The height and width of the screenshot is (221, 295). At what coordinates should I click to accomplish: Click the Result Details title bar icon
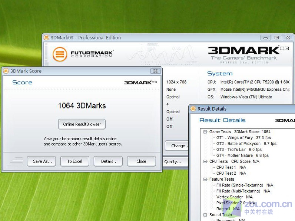[193, 108]
